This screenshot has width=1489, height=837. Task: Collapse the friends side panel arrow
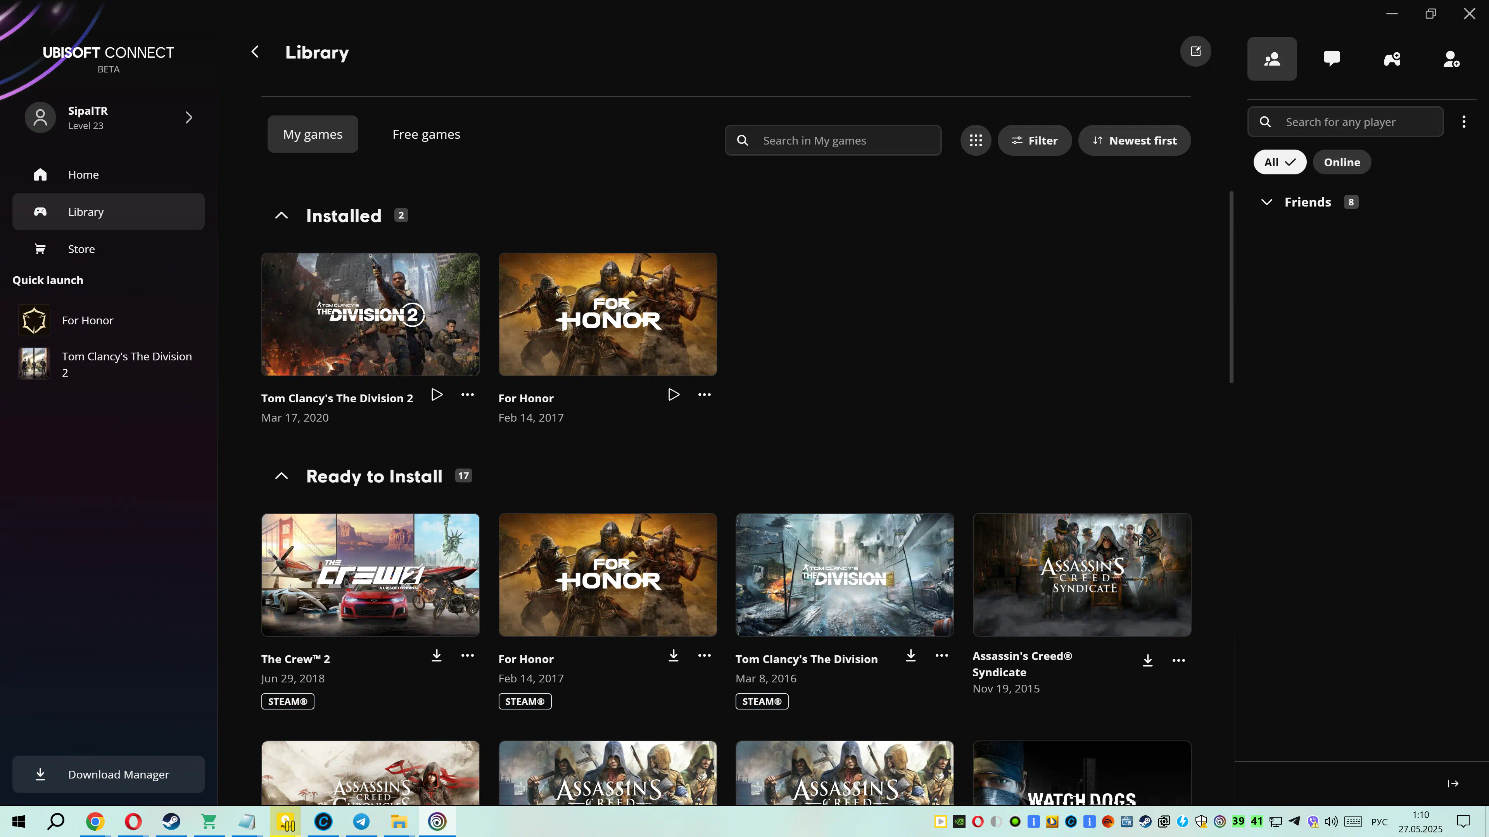tap(1453, 783)
